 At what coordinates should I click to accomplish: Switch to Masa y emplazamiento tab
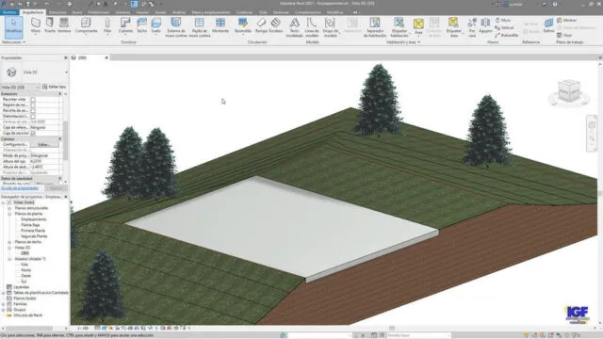point(211,12)
